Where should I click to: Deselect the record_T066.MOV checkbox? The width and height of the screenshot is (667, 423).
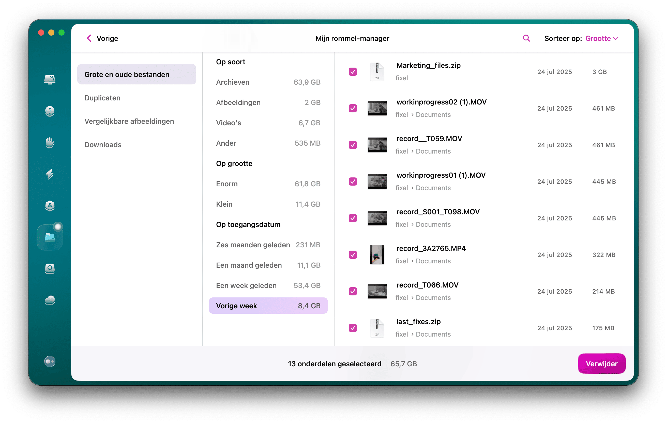click(x=353, y=291)
